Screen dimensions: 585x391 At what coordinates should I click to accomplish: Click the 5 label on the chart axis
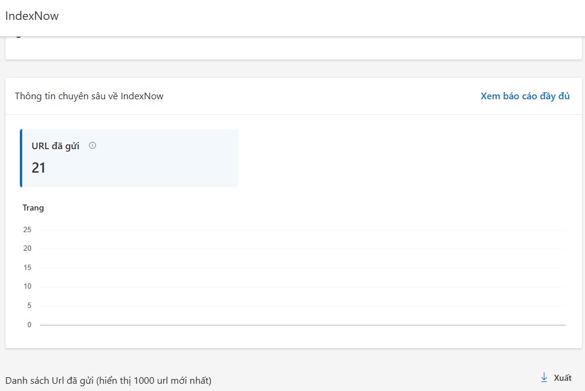coord(29,306)
